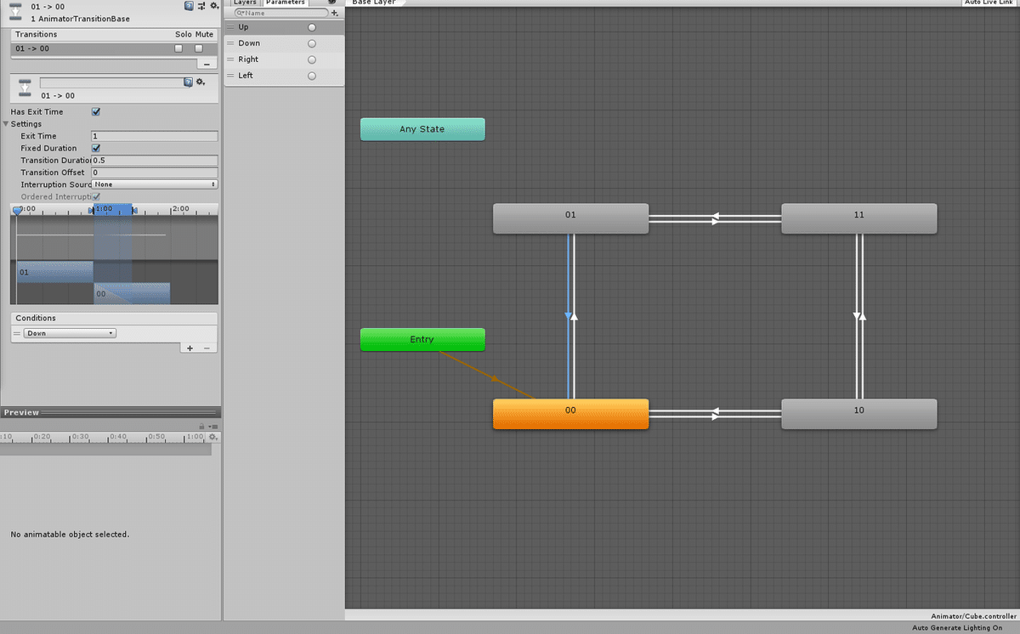Open the Interruption Source dropdown

click(155, 184)
